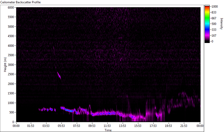Click the Height (m) y-axis label

click(x=5, y=64)
